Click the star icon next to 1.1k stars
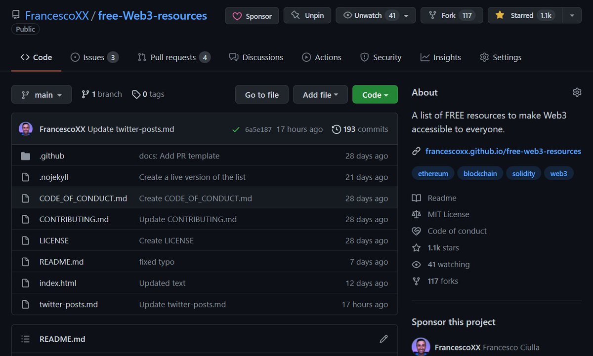 [x=417, y=248]
